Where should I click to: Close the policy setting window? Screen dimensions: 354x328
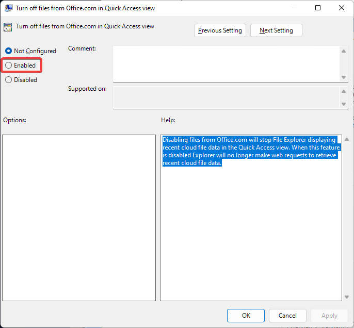click(342, 8)
